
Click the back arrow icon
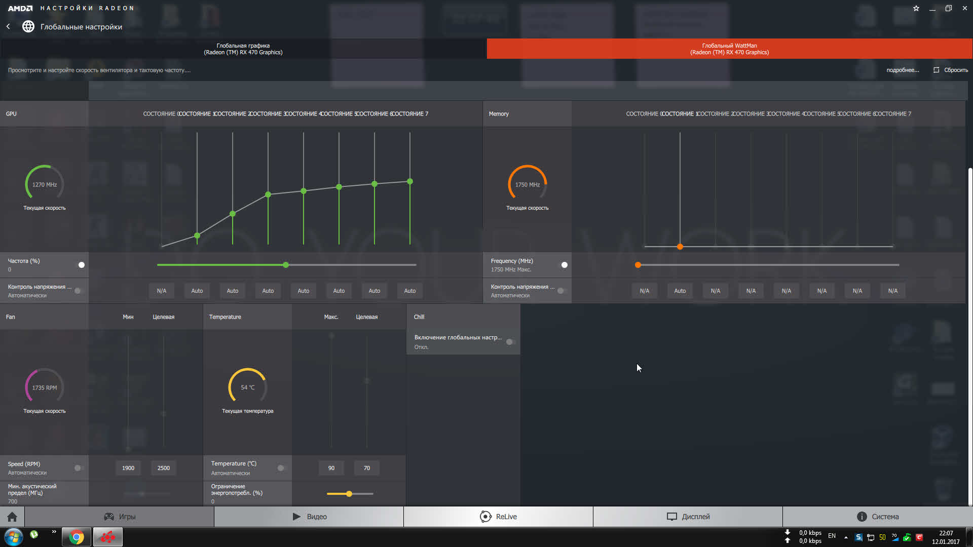tap(8, 26)
